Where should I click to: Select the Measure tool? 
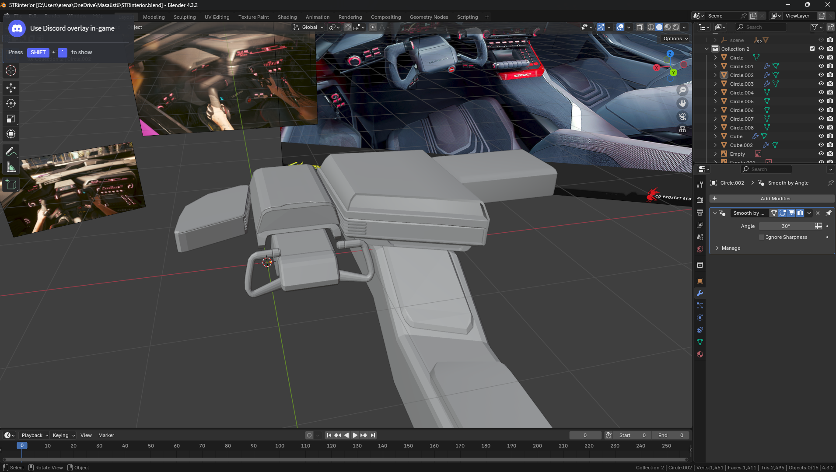pyautogui.click(x=11, y=167)
